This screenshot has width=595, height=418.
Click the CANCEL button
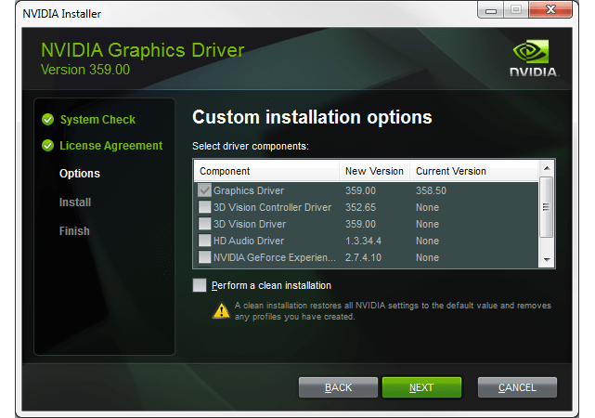517,387
